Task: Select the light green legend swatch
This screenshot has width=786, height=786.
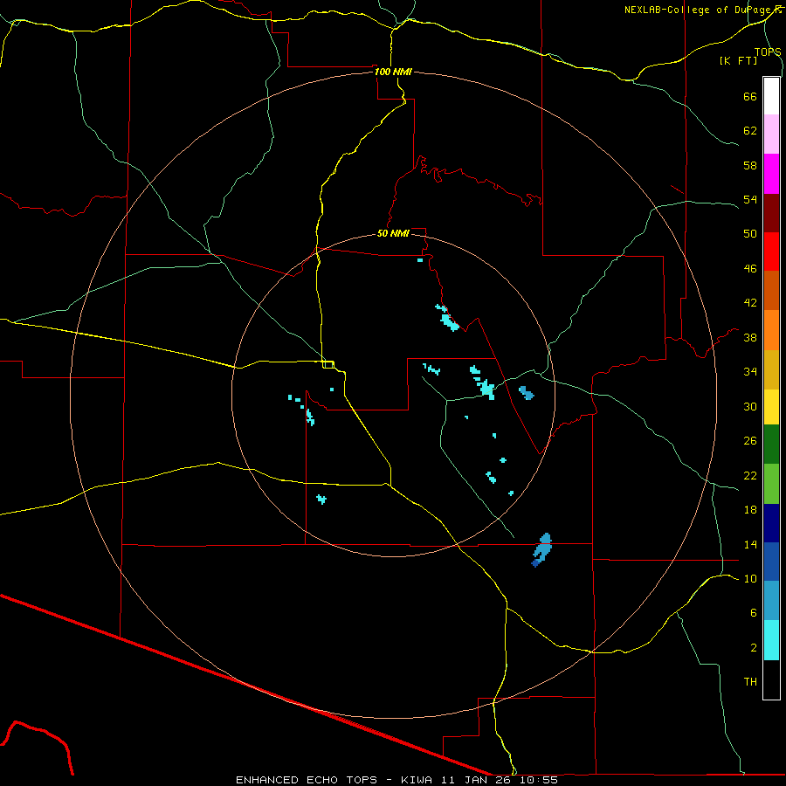Action: pos(771,484)
